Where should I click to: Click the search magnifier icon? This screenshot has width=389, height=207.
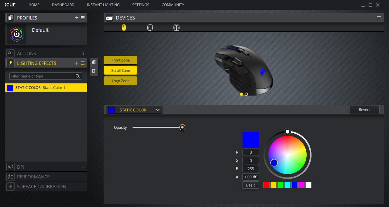click(x=78, y=76)
